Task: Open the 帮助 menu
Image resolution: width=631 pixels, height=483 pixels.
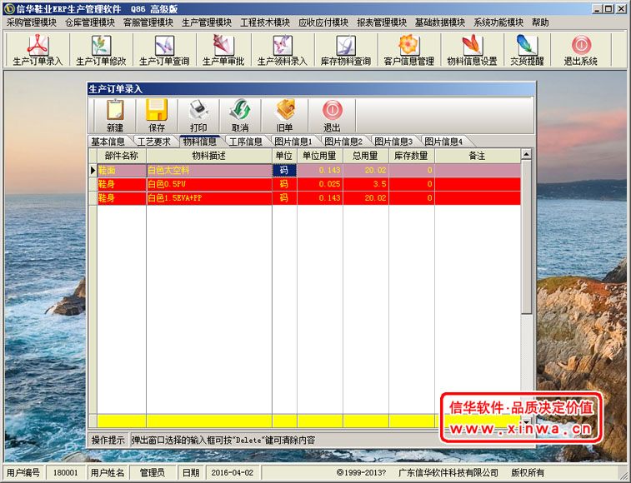Action: click(x=540, y=22)
